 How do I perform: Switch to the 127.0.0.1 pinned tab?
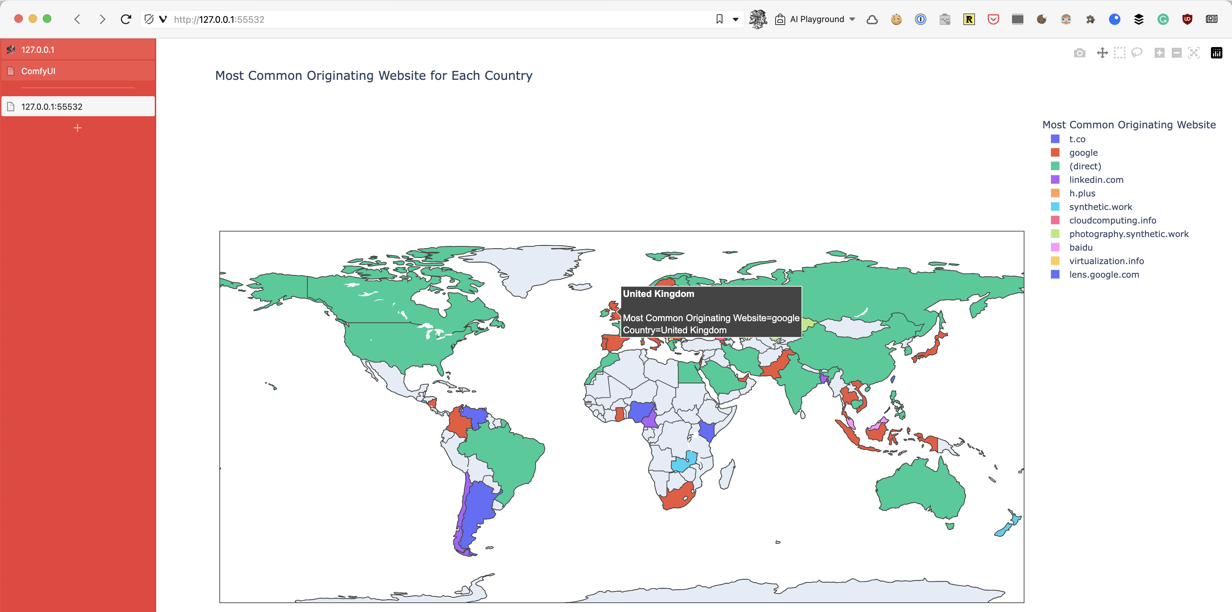point(78,49)
